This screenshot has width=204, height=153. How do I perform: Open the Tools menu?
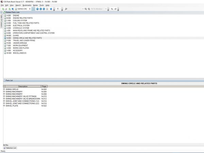[x=41, y=5]
